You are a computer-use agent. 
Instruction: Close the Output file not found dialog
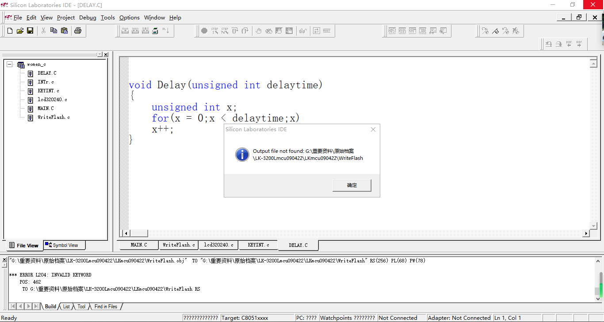tap(373, 129)
